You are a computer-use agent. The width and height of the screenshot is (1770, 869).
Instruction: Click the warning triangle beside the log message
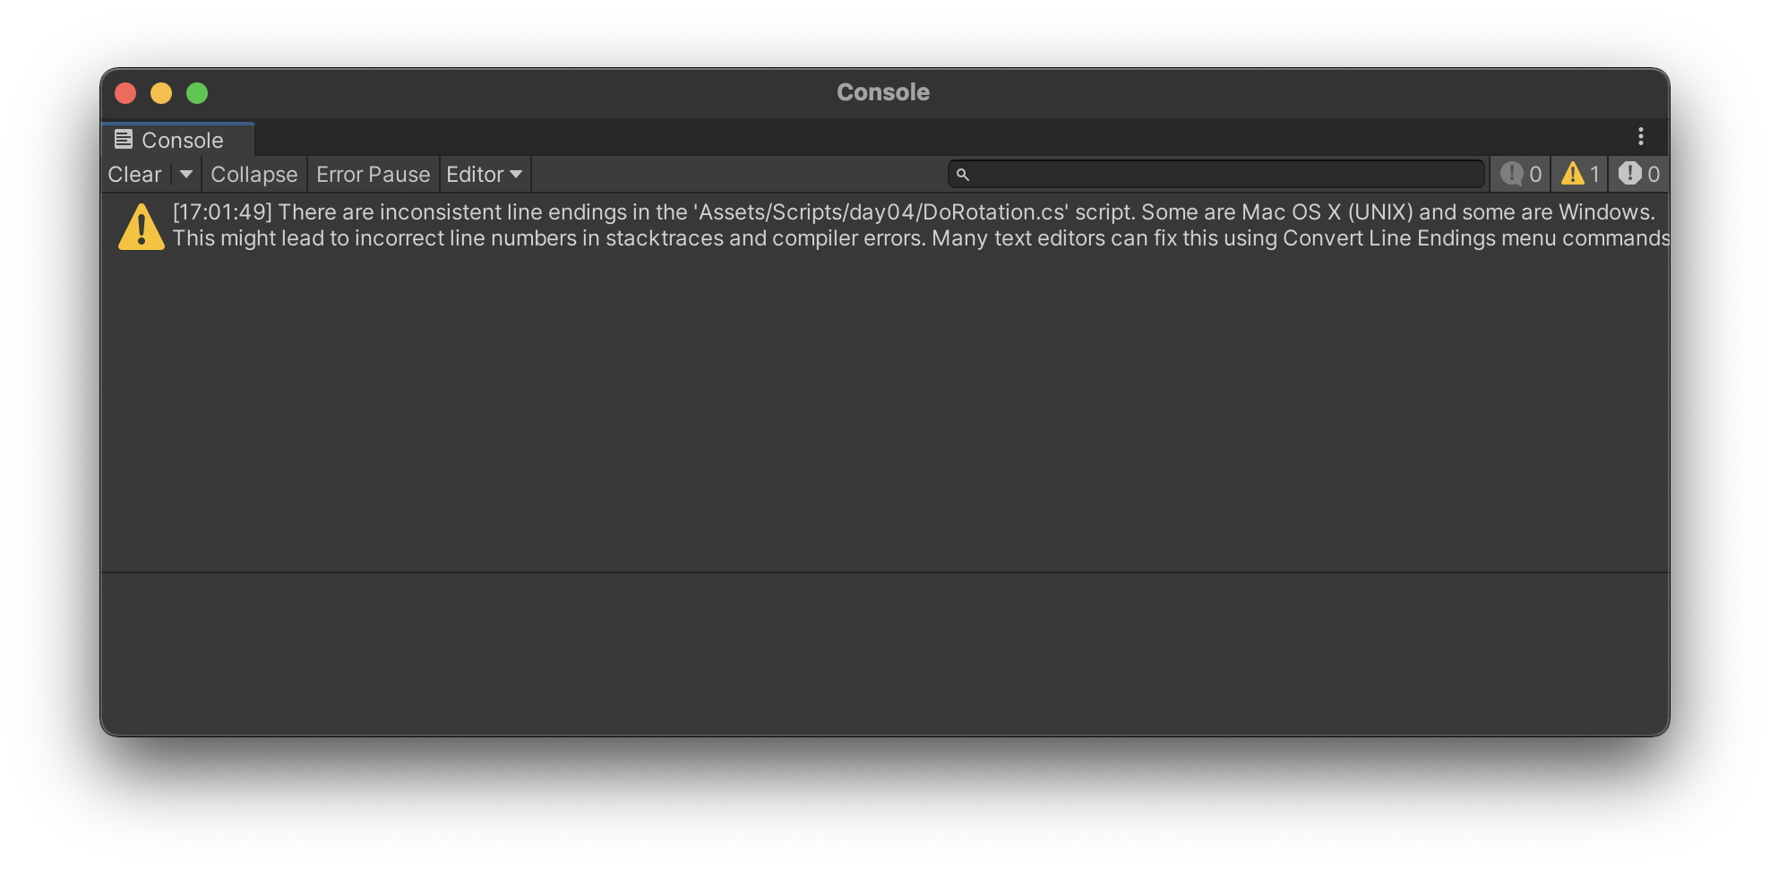tap(141, 226)
